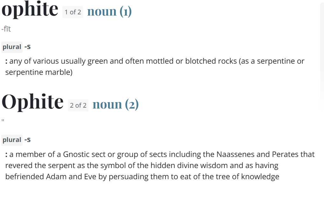Click the "noun (1)" part-of-speech link
This screenshot has width=324, height=198.
(109, 11)
